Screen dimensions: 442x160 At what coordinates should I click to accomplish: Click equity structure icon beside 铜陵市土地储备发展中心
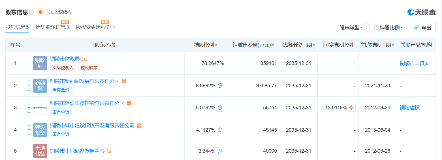(x=109, y=151)
